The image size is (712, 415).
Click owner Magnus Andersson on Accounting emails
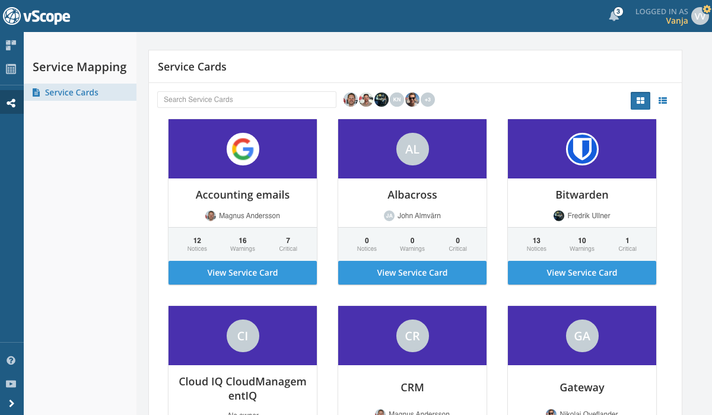tap(249, 216)
